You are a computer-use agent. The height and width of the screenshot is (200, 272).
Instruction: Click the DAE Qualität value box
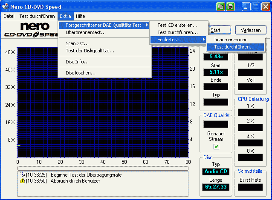tap(216, 124)
